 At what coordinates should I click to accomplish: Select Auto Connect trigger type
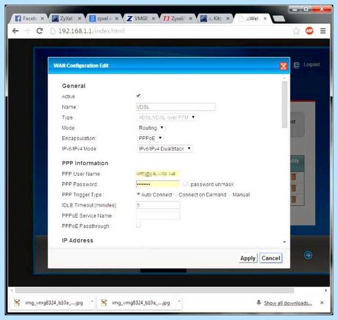[139, 194]
